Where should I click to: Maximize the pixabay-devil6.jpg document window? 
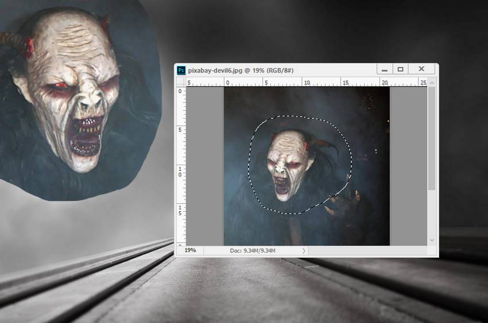(x=401, y=69)
